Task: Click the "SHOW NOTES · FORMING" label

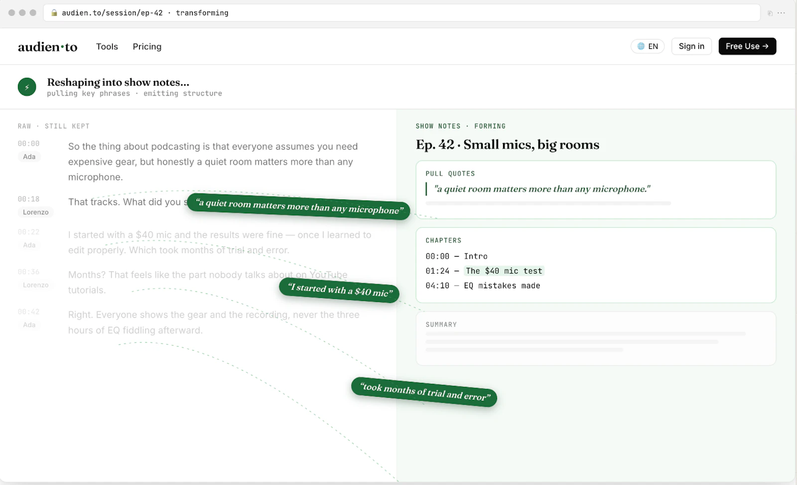Action: pyautogui.click(x=461, y=126)
